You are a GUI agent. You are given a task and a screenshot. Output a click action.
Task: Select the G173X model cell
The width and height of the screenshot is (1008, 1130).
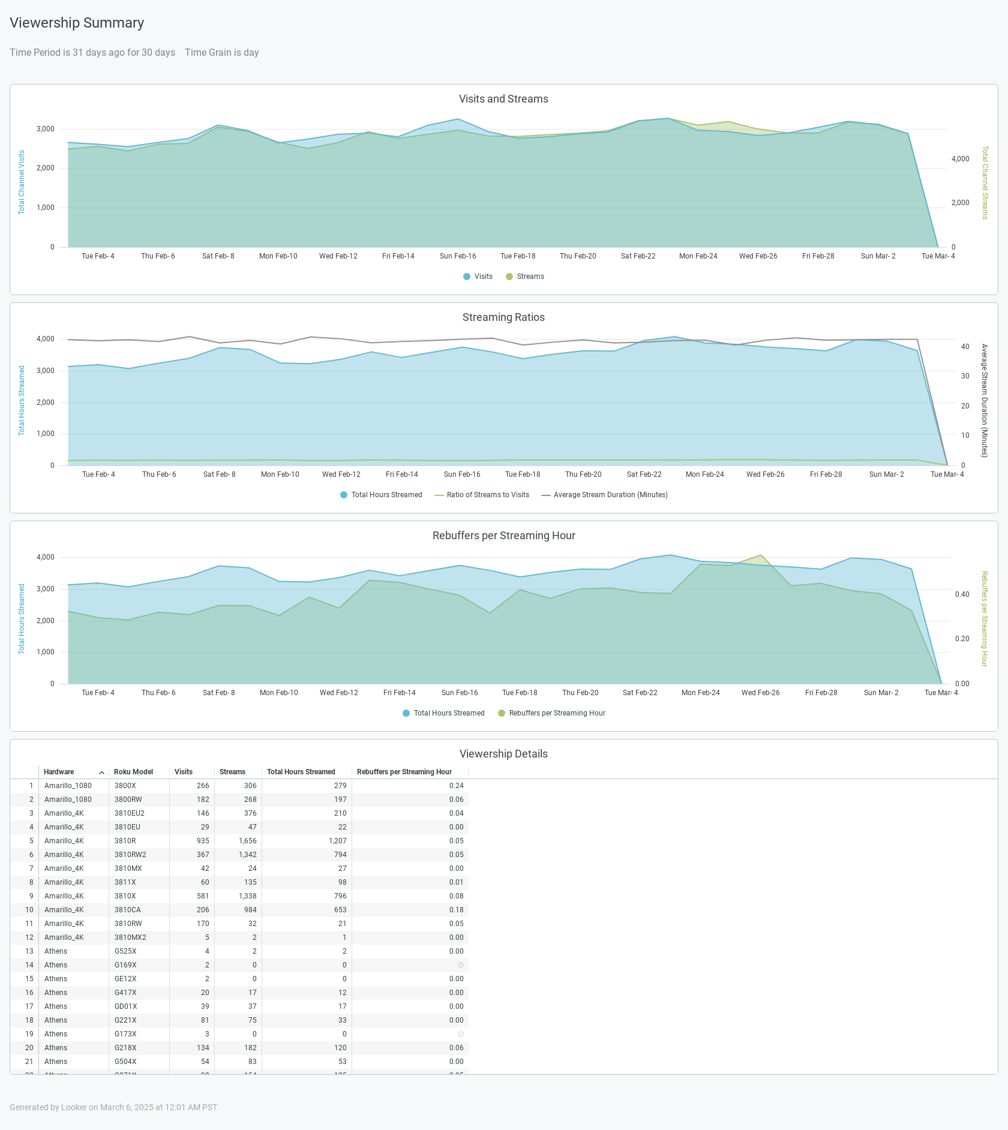point(139,1034)
